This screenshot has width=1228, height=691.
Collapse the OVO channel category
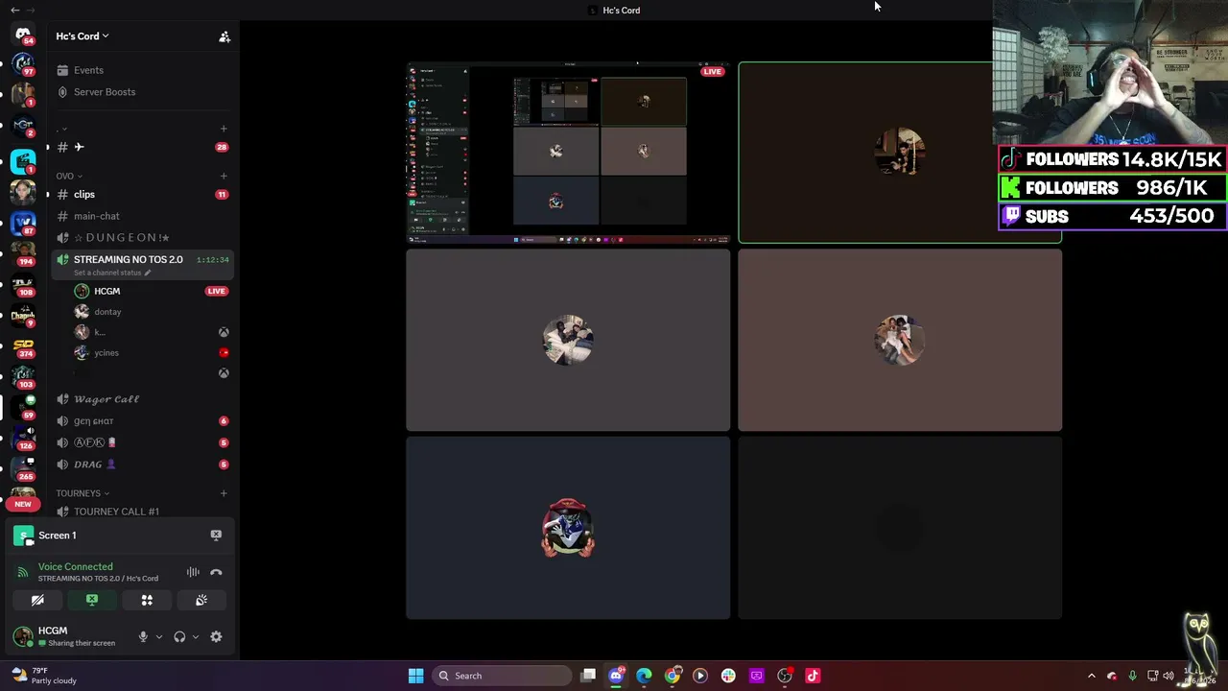(69, 176)
